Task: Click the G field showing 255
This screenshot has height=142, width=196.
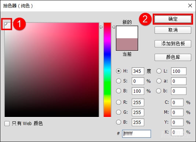Action: coord(138,112)
